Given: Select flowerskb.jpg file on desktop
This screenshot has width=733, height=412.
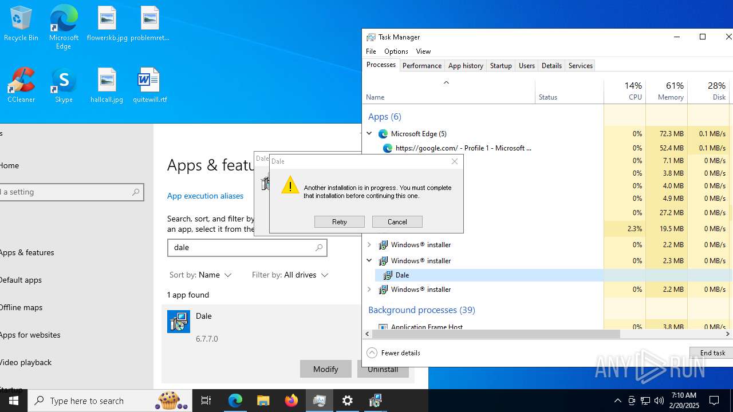Looking at the screenshot, I should [107, 24].
